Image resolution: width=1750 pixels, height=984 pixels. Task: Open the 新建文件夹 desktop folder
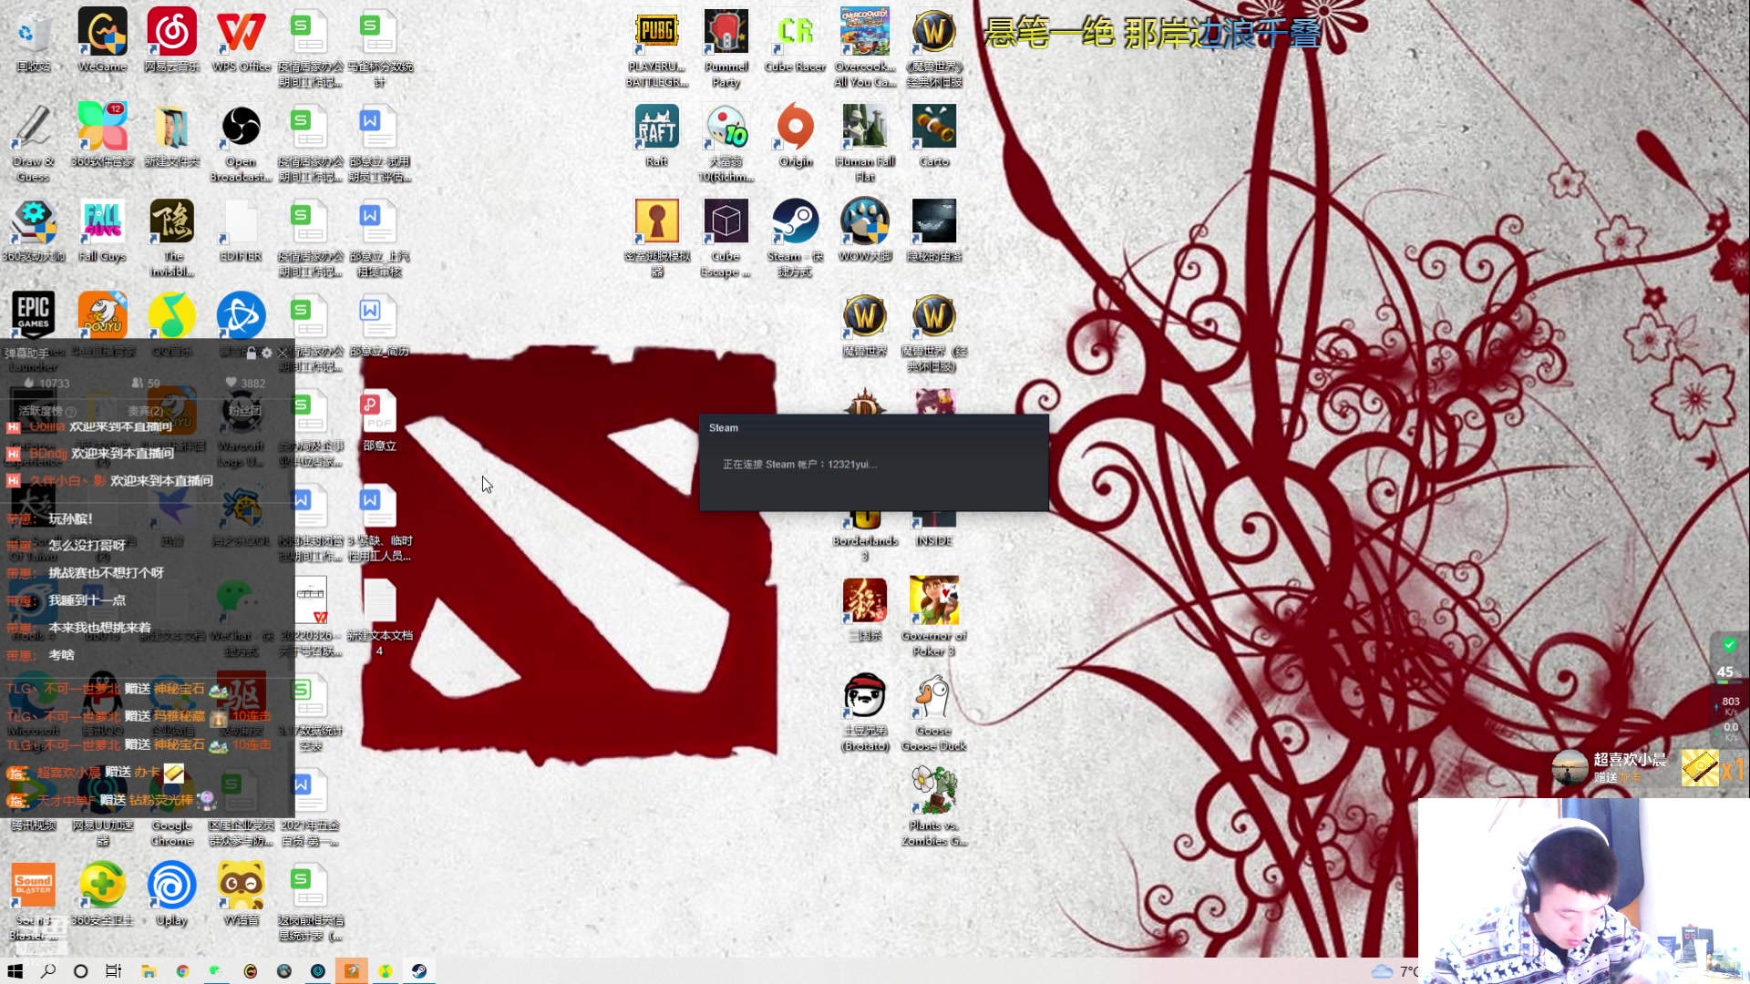pyautogui.click(x=171, y=136)
